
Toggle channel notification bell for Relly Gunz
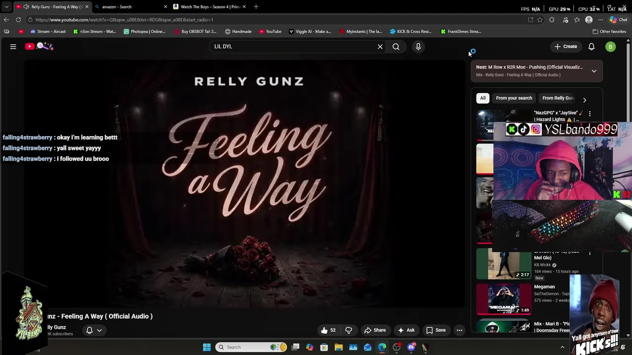pyautogui.click(x=94, y=330)
